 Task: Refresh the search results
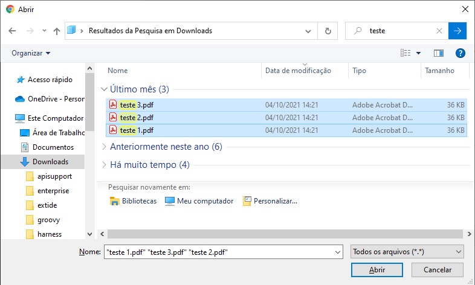pyautogui.click(x=328, y=31)
